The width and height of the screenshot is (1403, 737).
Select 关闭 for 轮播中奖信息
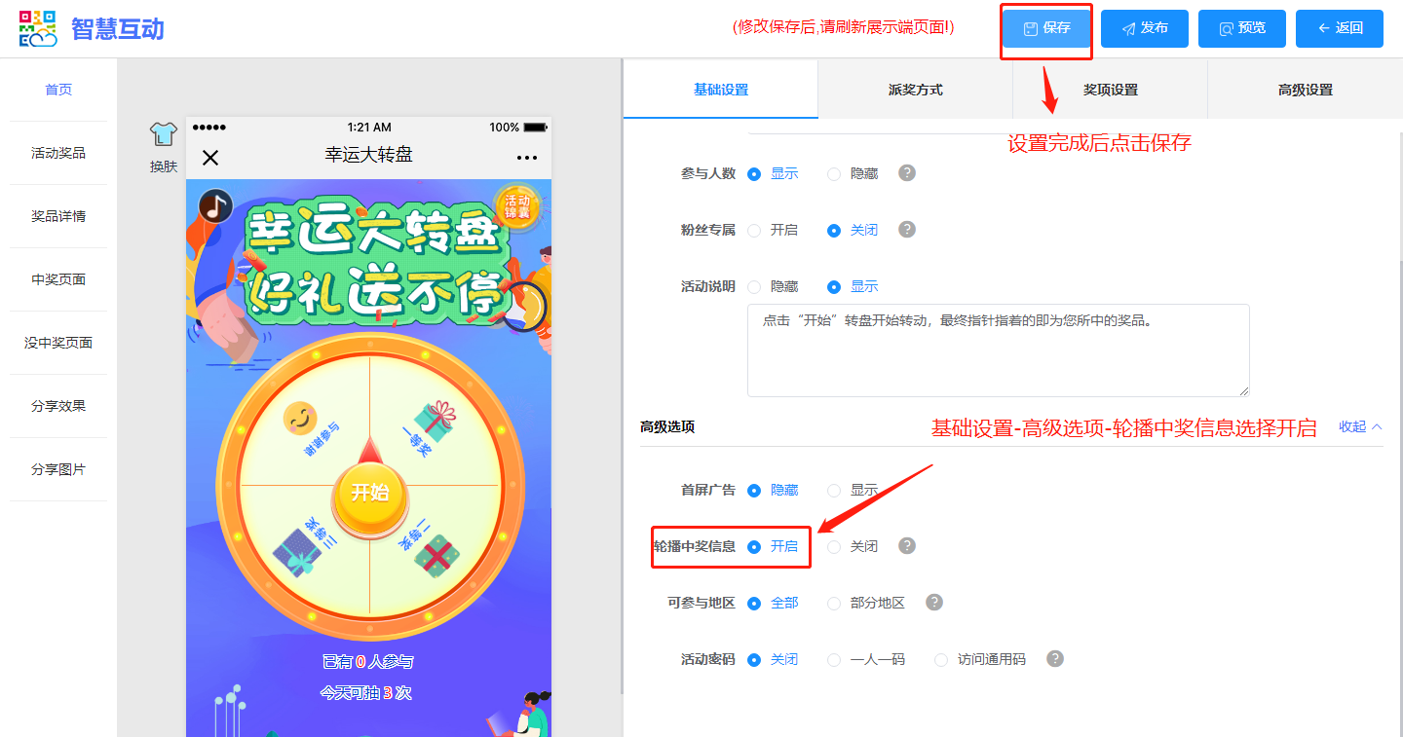pyautogui.click(x=834, y=547)
